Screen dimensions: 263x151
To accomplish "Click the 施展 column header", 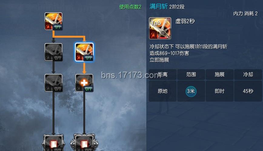I will (220, 75).
